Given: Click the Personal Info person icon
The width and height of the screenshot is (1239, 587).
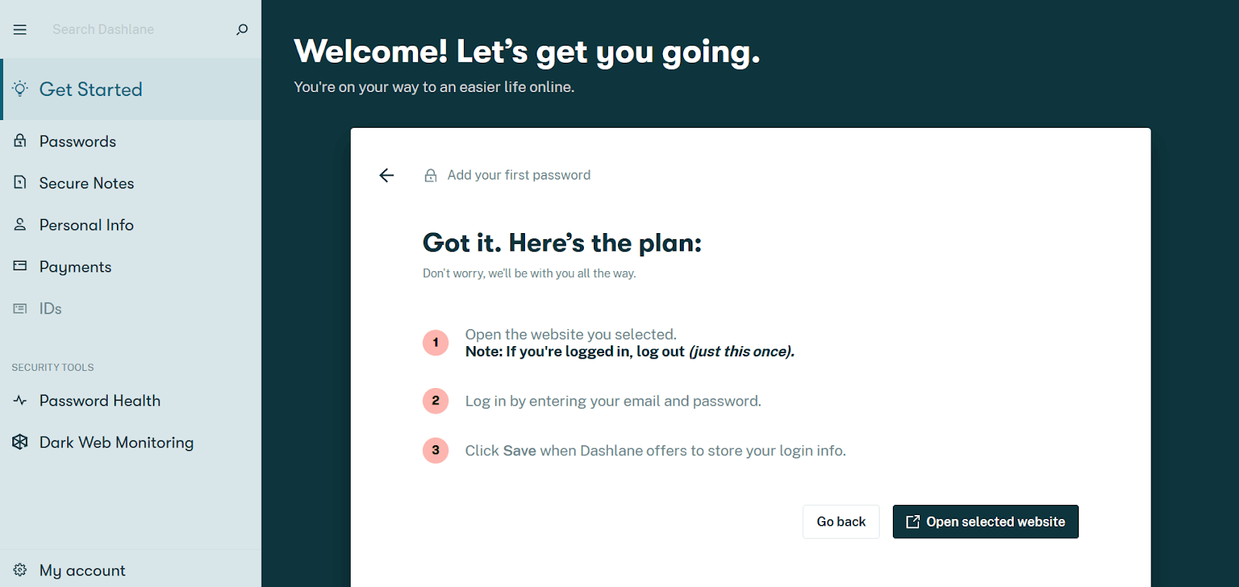Looking at the screenshot, I should pyautogui.click(x=20, y=225).
